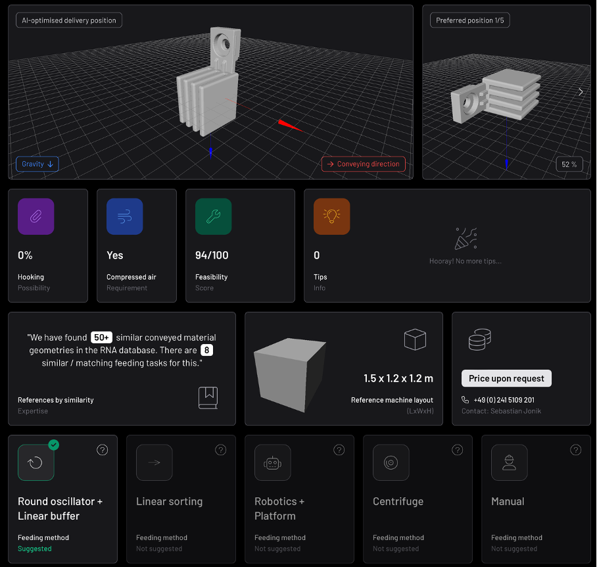Click the phone number +49 (0) 241 5109 201
This screenshot has width=597, height=567.
point(504,400)
